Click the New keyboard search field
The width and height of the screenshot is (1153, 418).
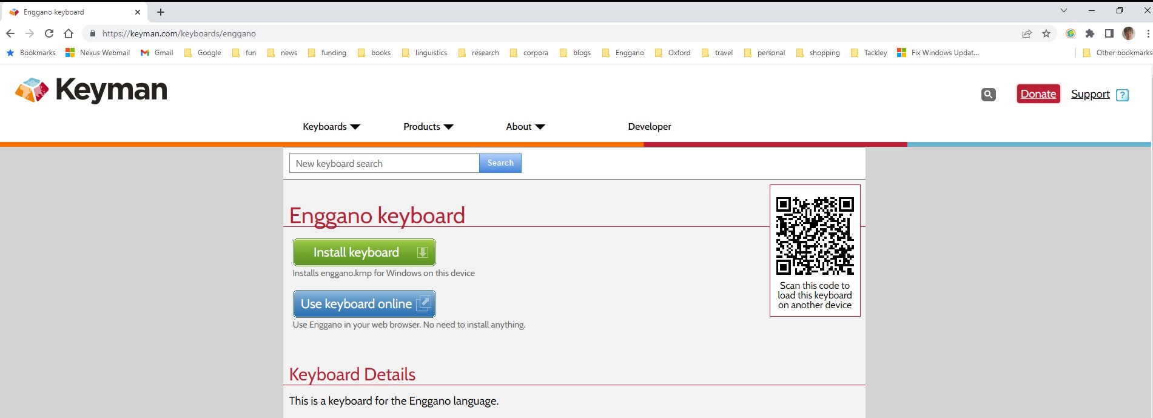pyautogui.click(x=384, y=164)
